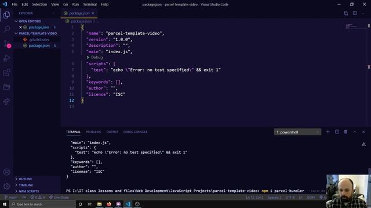Open the Project Manager folder icon
Screen dimensions: 371x208
pyautogui.click(x=6, y=87)
